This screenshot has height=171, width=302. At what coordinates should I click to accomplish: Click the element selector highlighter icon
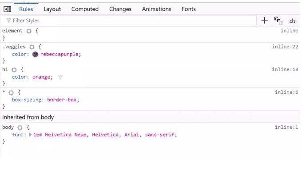tap(29, 31)
